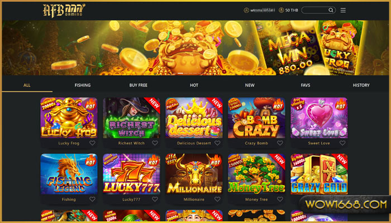This screenshot has height=223, width=391.
Task: Click the AFB777 Gaming logo
Action: (64, 11)
